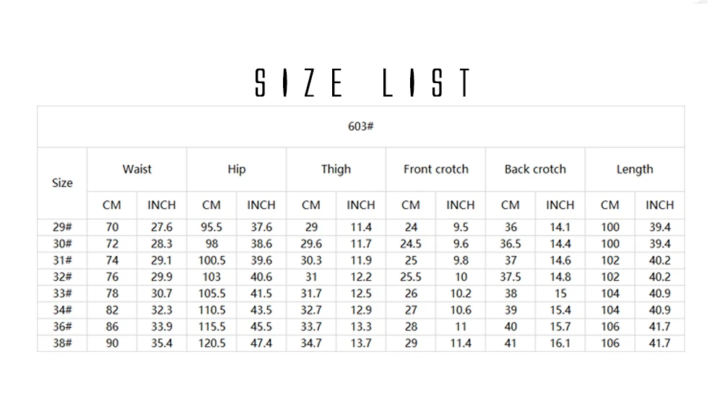Click the Hip column header
This screenshot has height=417, width=722.
pos(237,169)
